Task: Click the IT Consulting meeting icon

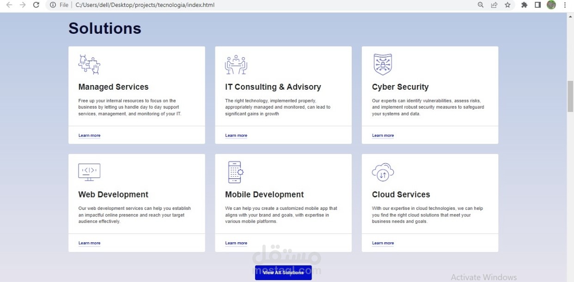Action: [236, 65]
